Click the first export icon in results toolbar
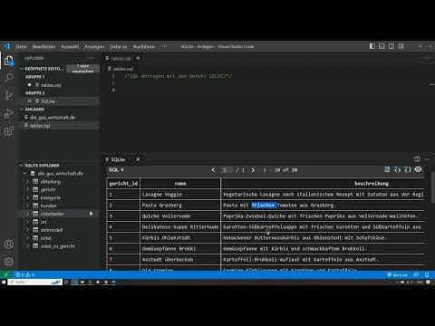The image size is (435, 326). 387,169
